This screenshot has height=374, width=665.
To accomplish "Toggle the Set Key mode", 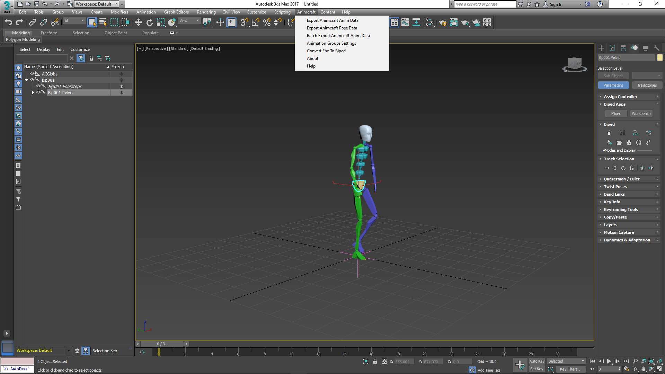I will [x=537, y=369].
